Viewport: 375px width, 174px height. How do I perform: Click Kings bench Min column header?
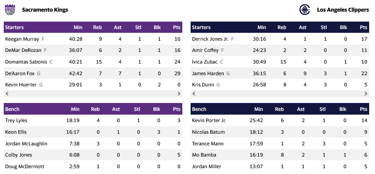(x=75, y=109)
